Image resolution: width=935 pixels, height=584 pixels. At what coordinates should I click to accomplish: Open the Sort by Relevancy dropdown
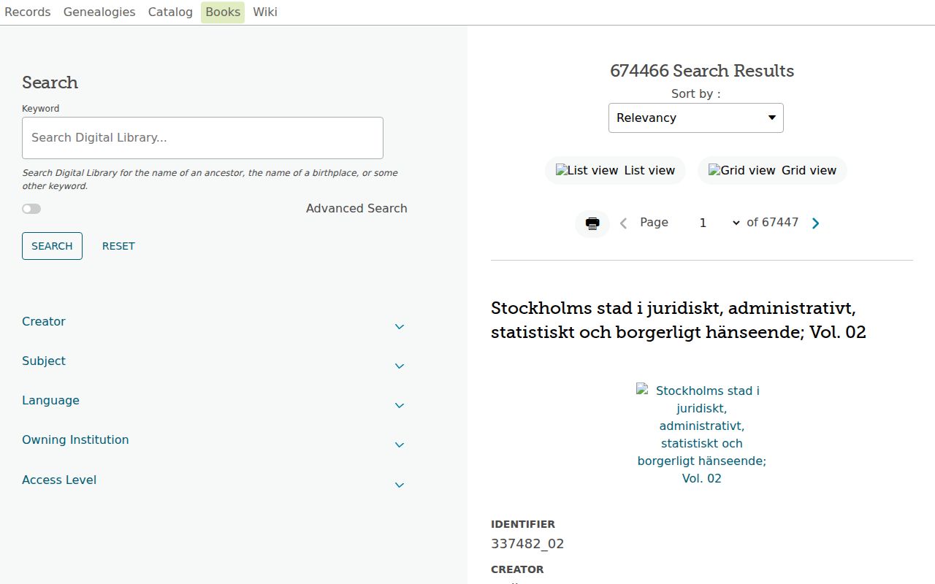696,118
